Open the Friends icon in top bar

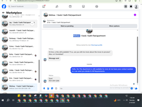pos(57,7)
